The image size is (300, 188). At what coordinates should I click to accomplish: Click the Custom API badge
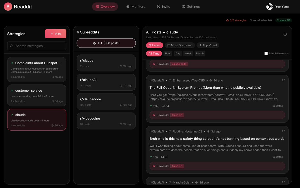pyautogui.click(x=283, y=20)
